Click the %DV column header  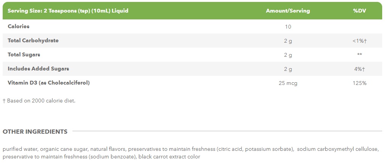[359, 11]
